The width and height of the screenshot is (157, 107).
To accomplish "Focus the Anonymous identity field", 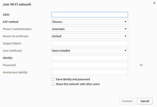I will pyautogui.click(x=90, y=72).
